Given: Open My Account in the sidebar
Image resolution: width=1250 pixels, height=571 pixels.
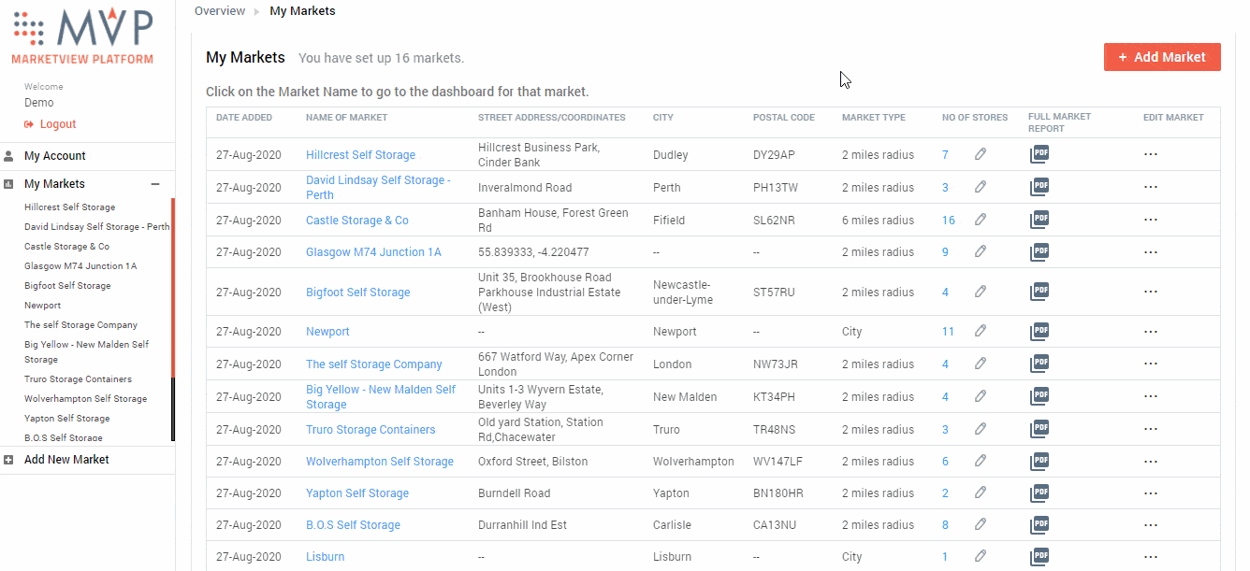Looking at the screenshot, I should tap(55, 156).
